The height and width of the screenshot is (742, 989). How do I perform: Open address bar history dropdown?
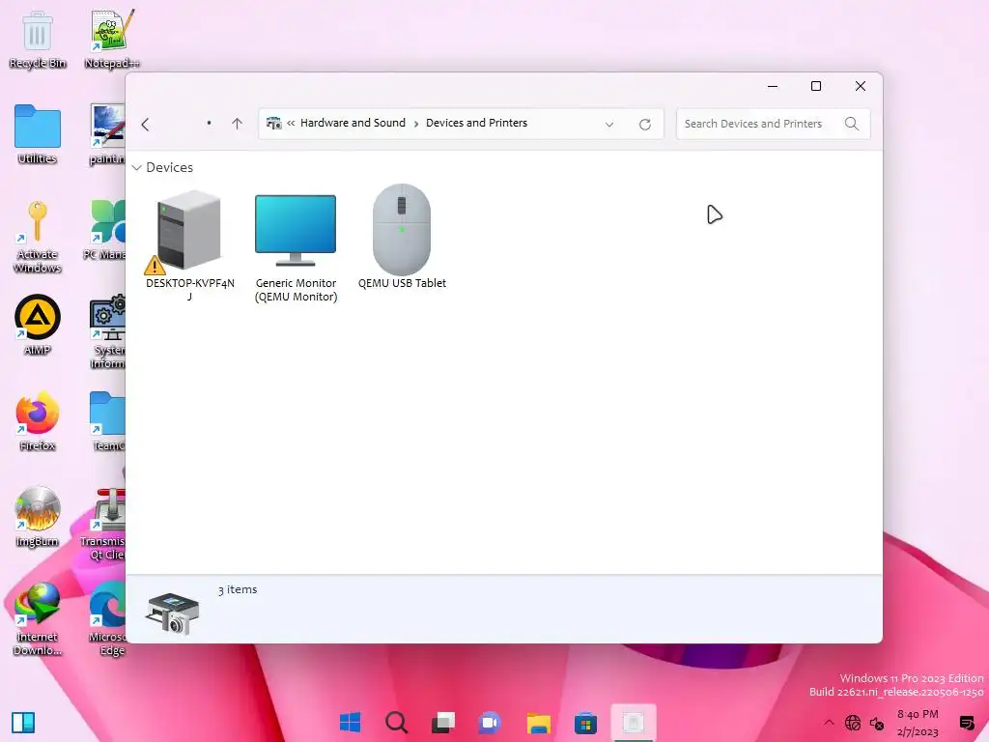(609, 125)
